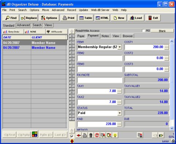Viewport: 176px width, 144px height.
Task: Switch to the Payer tab
Action: pyautogui.click(x=81, y=36)
